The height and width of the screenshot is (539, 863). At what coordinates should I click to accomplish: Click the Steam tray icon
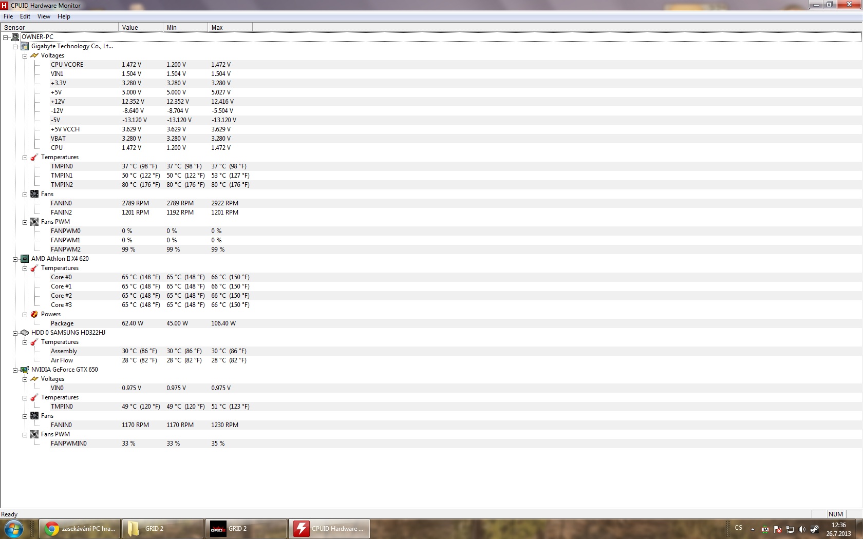814,529
